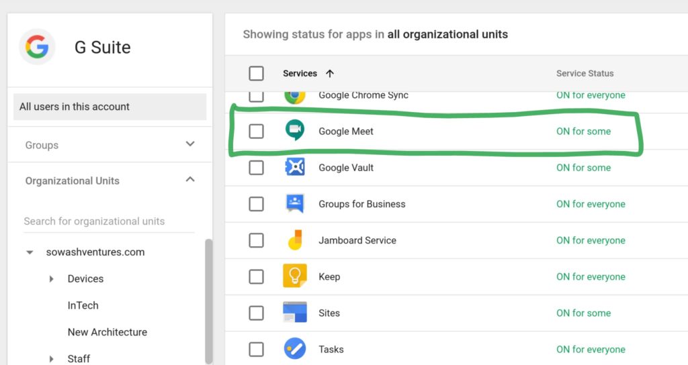Click Jamboard Service ON for everyone status
This screenshot has width=688, height=365.
[x=591, y=241]
